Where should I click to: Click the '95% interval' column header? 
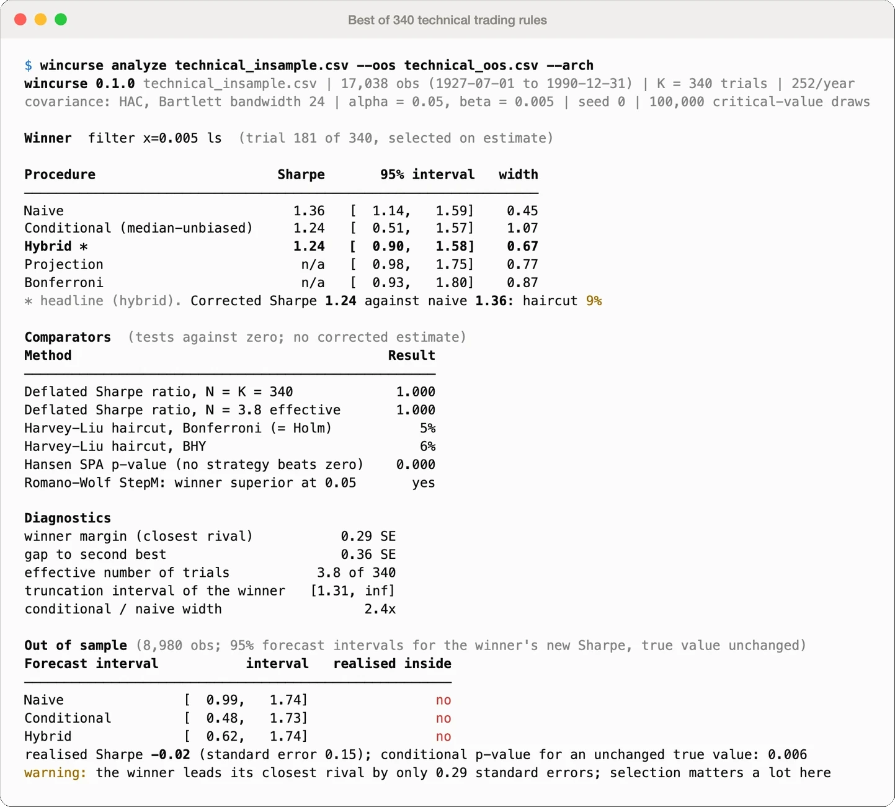[x=427, y=174]
